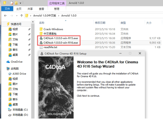Sort by 类型 column header
Screen dimensions: 163x123
[123, 23]
